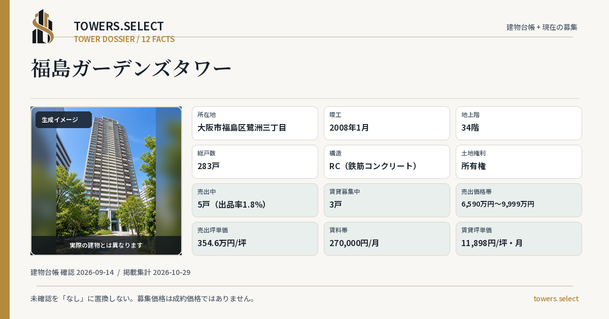Select the 構造 structure card
Screen dimensions: 609x319
(x=387, y=162)
